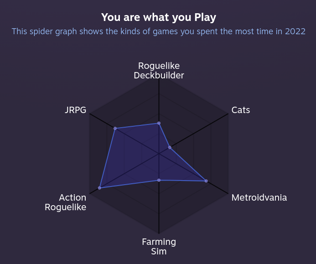Click the data point on the Cats axis

click(x=170, y=147)
